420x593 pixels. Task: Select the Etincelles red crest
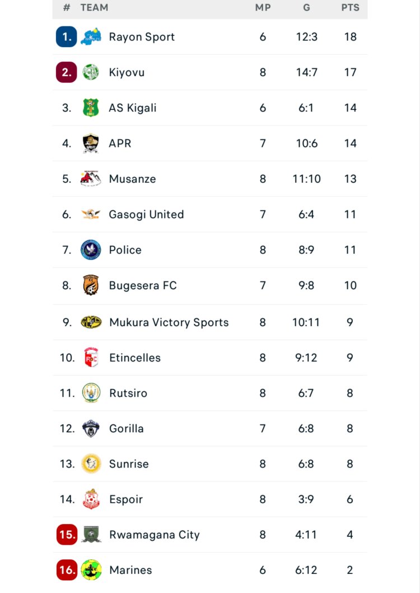click(x=91, y=358)
